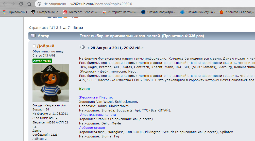Viewport: 255px width, 141px height.
Task: Open Смотреть кино bookmark
Action: [45, 12]
